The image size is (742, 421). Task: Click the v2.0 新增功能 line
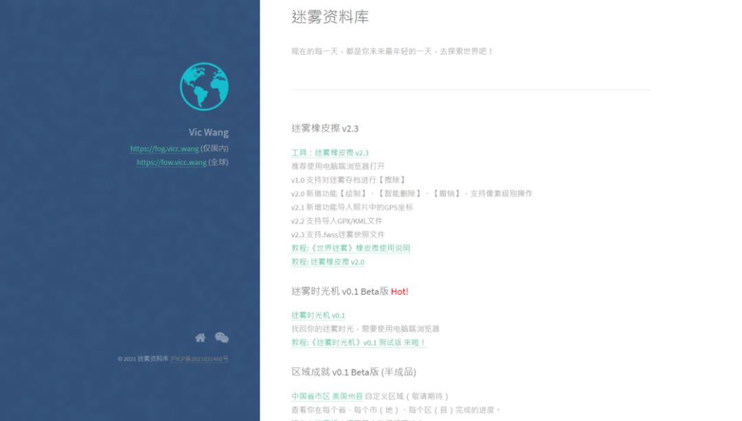412,194
